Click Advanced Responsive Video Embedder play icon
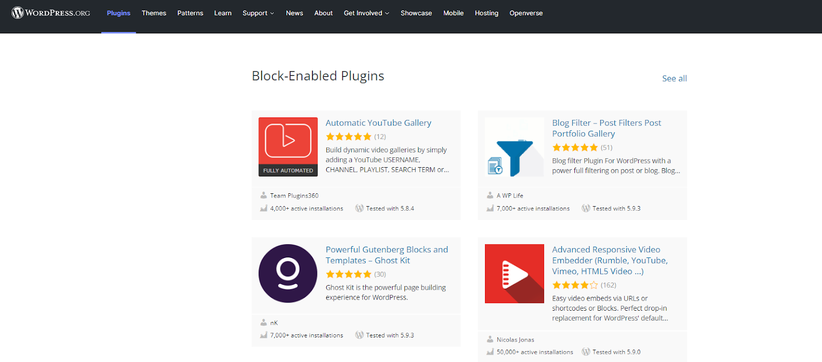822x362 pixels. pos(514,273)
